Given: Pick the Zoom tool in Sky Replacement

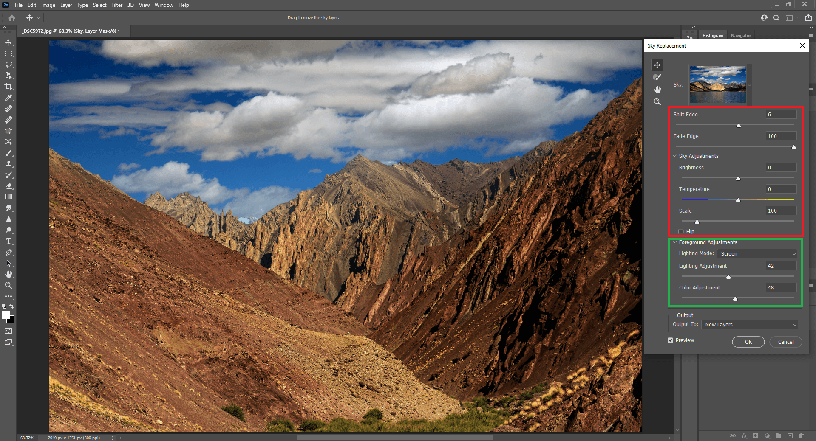Looking at the screenshot, I should [657, 102].
